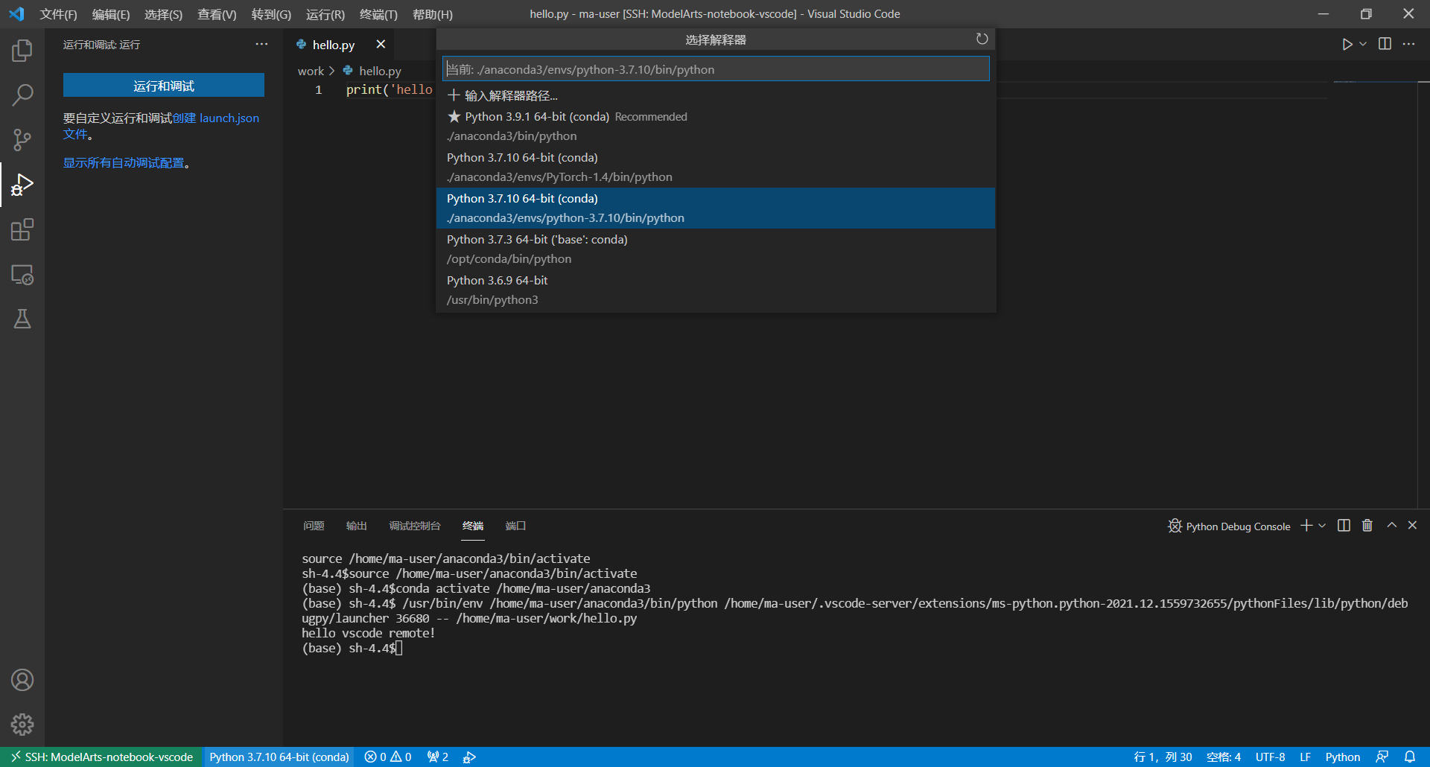Switch to the 输出 panel tab

point(356,526)
